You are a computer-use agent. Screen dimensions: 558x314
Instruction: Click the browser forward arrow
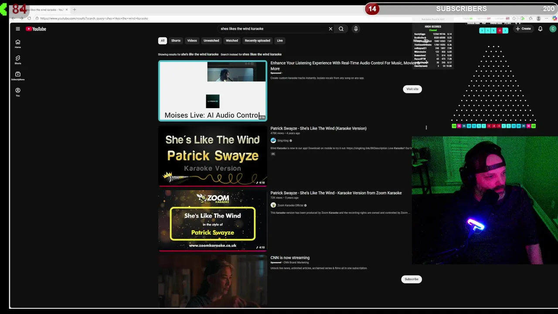pyautogui.click(x=21, y=18)
